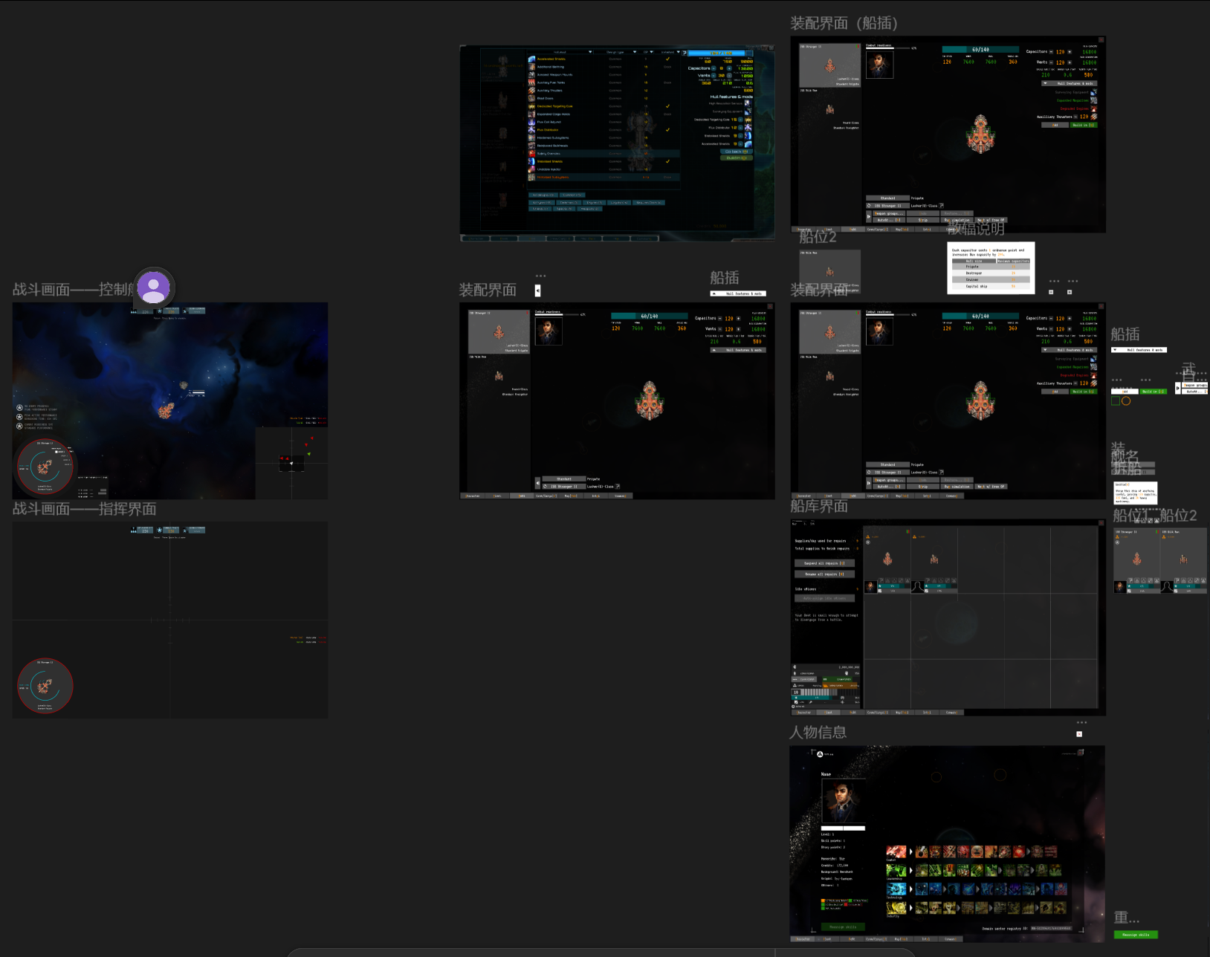
Task: Click the green 'Build in' component beside white Add
Action: 1154,392
